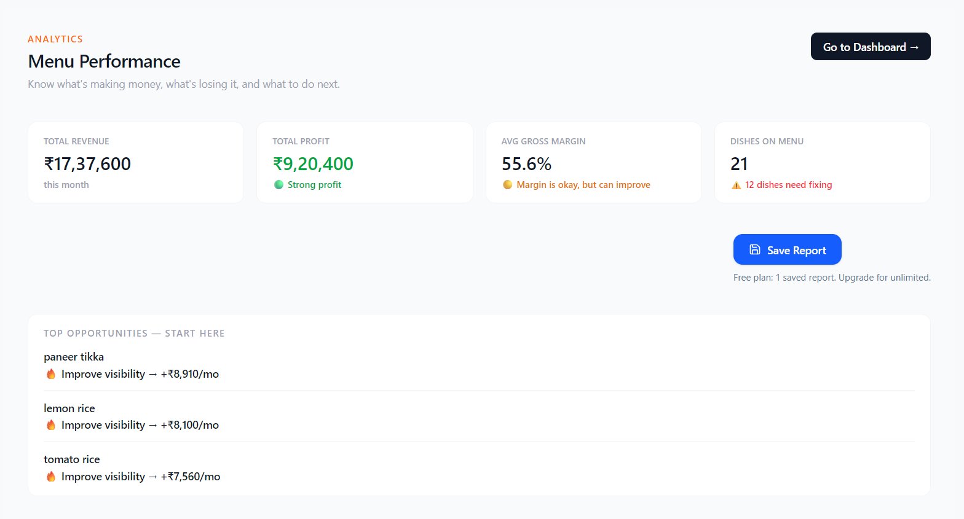Click 'Improve visibility → +₹8,910/mo' text
This screenshot has width=964, height=519.
[140, 374]
